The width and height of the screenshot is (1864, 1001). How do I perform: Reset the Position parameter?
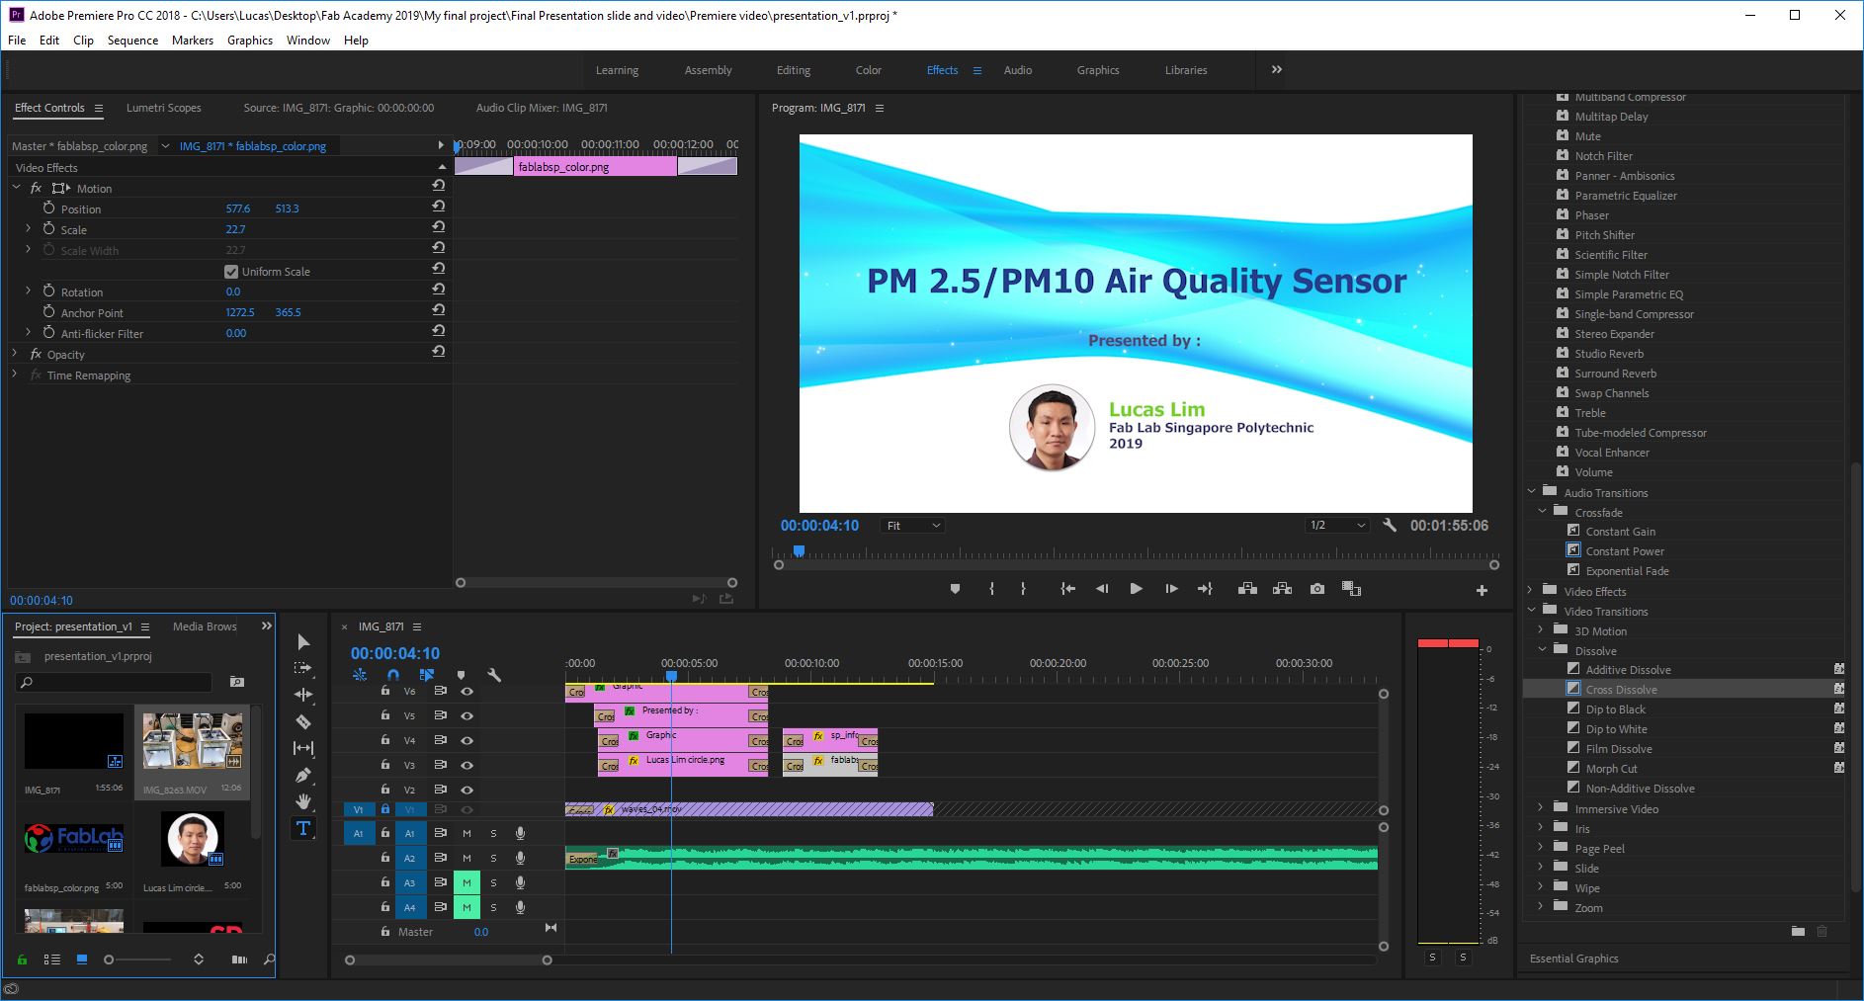click(x=439, y=207)
